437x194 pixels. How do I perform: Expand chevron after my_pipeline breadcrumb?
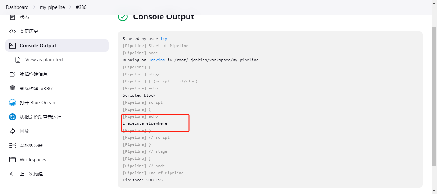pyautogui.click(x=70, y=7)
